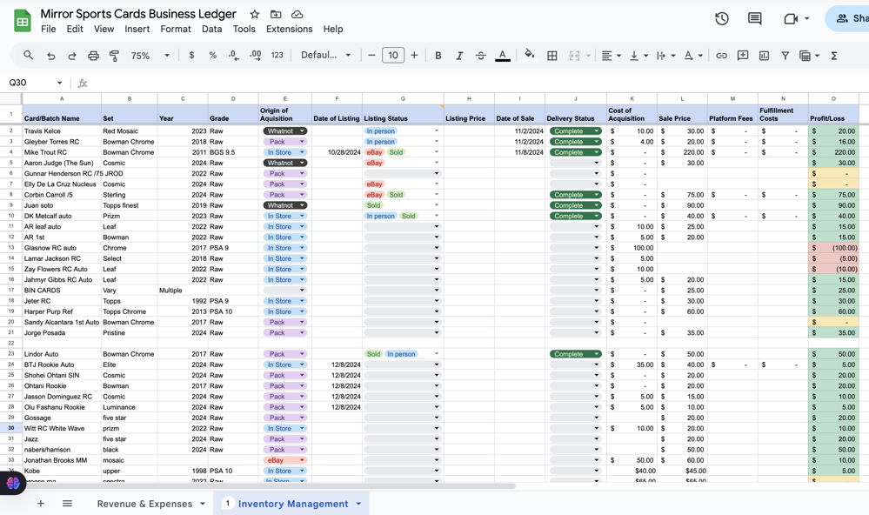Switch to Revenue & Expenses sheet
The height and width of the screenshot is (515, 869).
(x=144, y=504)
